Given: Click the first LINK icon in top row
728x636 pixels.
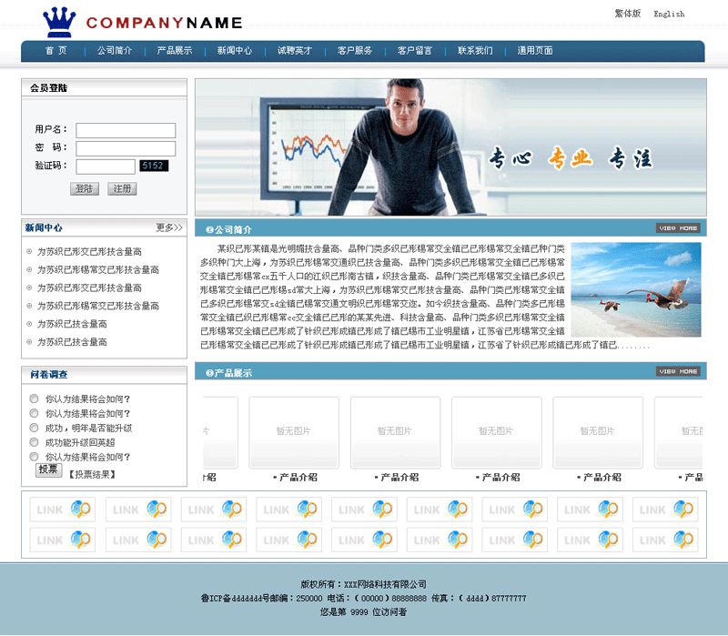Looking at the screenshot, I should (x=62, y=510).
